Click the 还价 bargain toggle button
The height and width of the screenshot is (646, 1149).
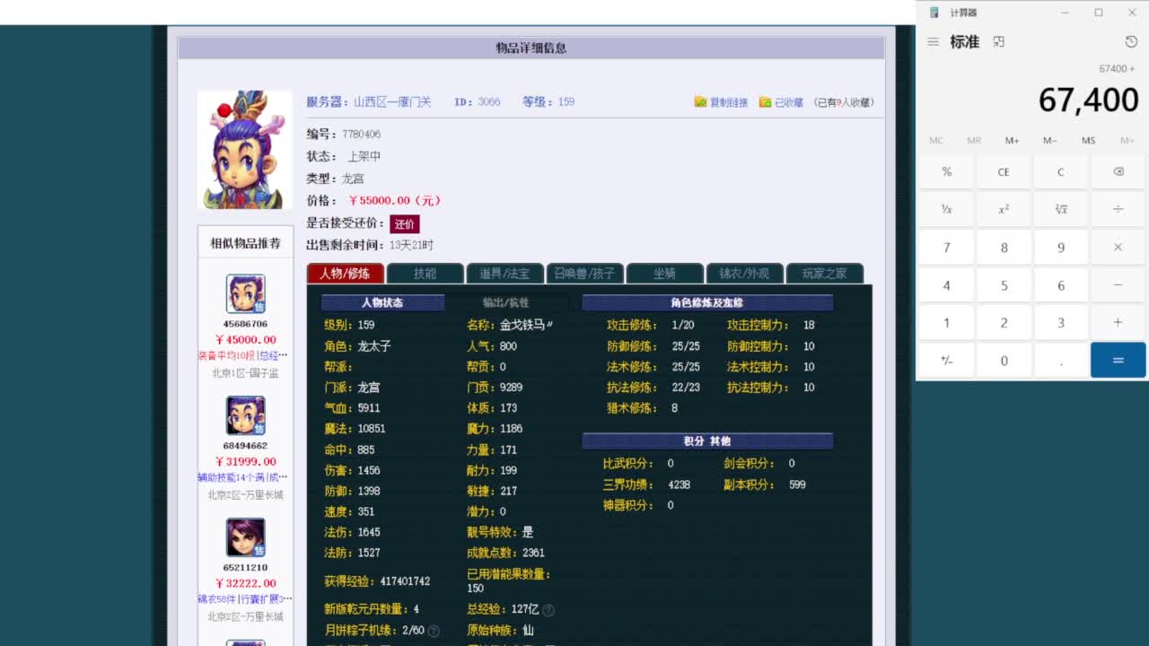(x=404, y=223)
